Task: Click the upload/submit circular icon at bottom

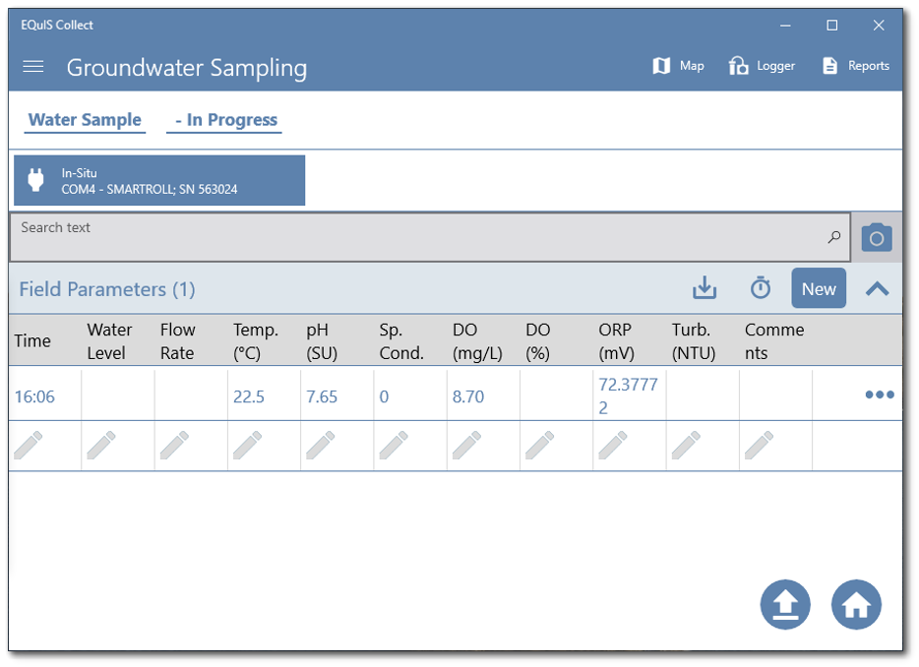Action: (x=784, y=604)
